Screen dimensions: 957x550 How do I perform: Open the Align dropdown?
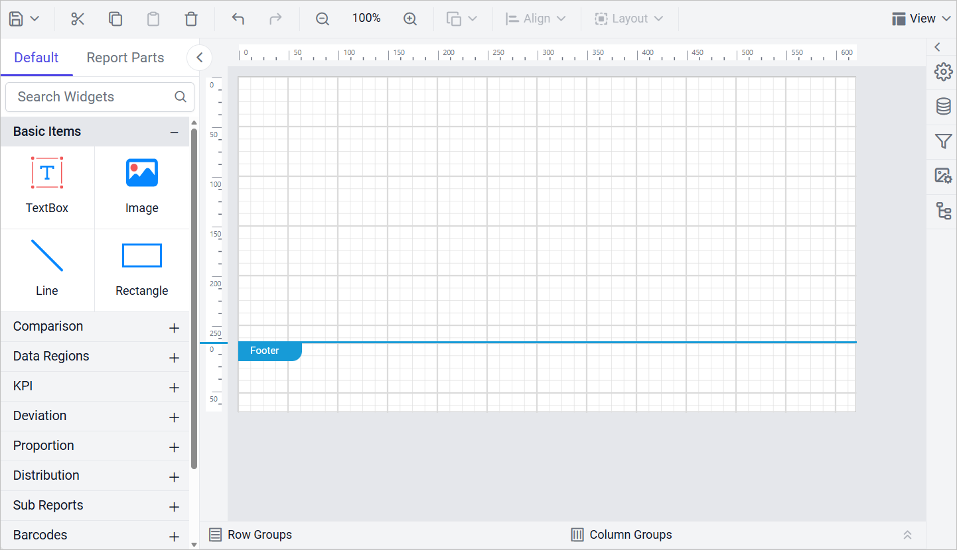536,18
